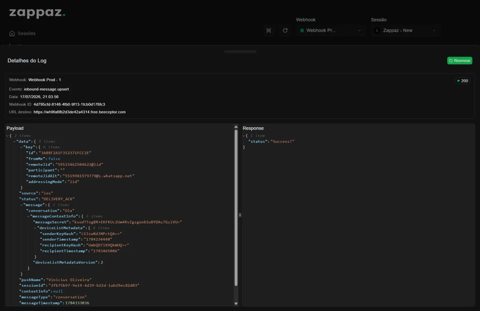Viewport: 480px width, 311px height.
Task: Click the remoteJidAlt whatsapp.net value
Action: click(x=98, y=176)
